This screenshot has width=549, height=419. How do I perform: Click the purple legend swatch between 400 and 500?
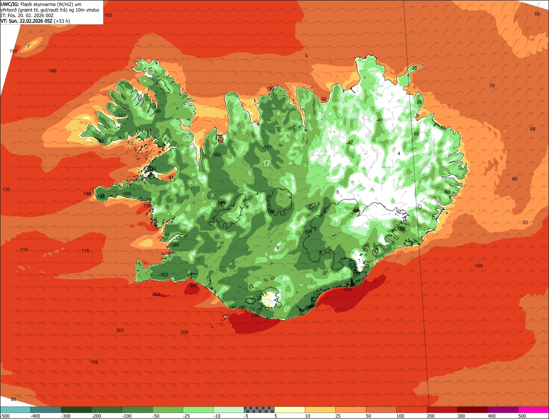tap(503, 410)
